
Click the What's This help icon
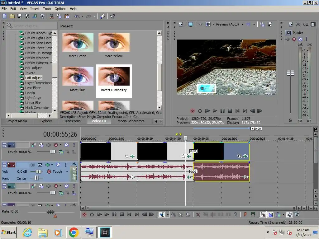click(112, 16)
